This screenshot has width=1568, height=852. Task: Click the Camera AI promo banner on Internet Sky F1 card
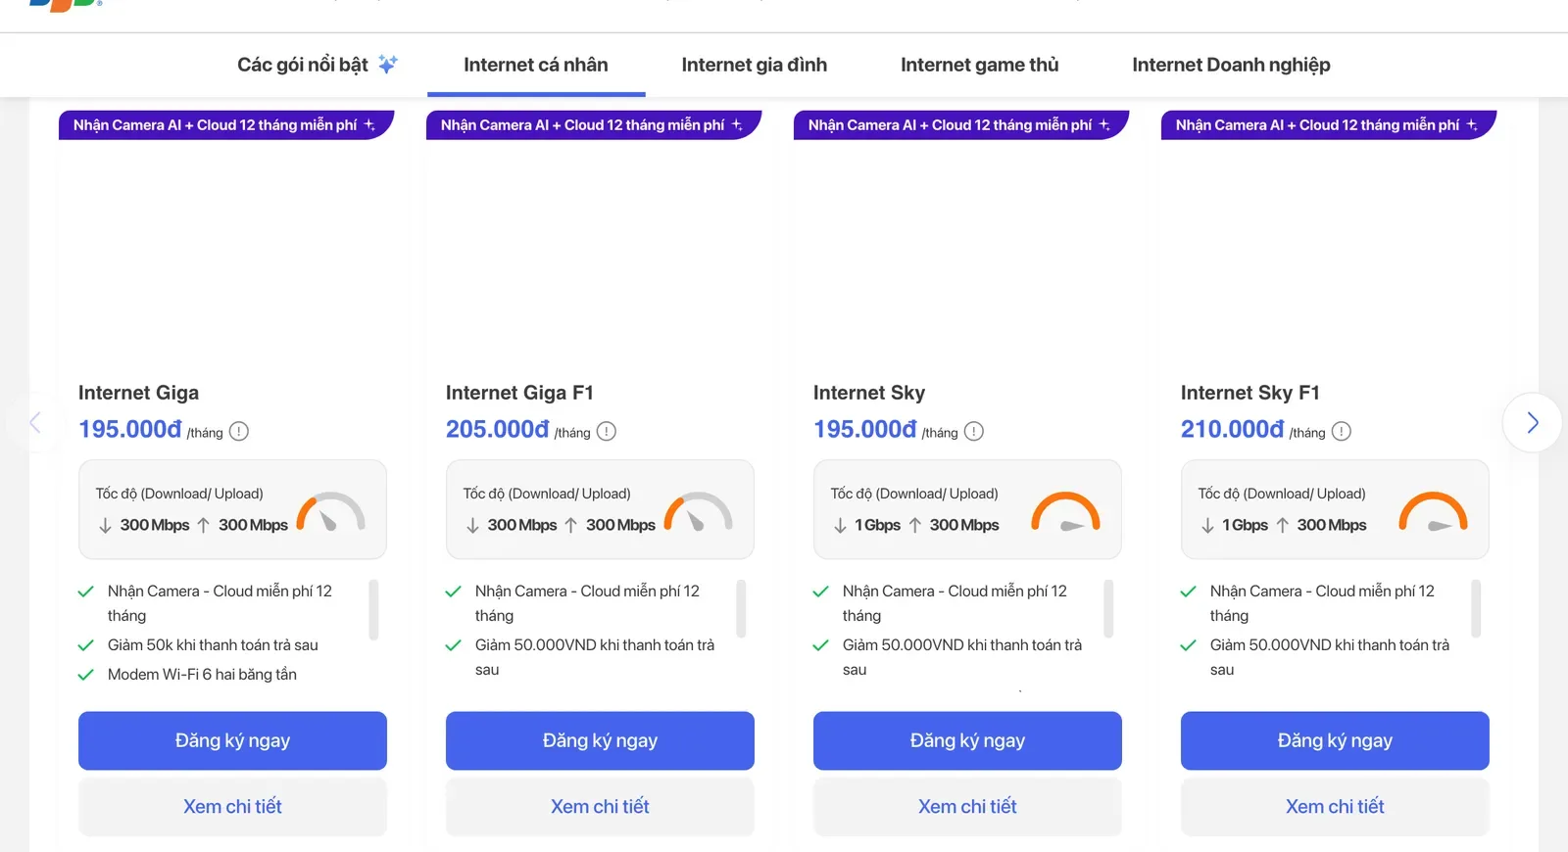(x=1329, y=125)
